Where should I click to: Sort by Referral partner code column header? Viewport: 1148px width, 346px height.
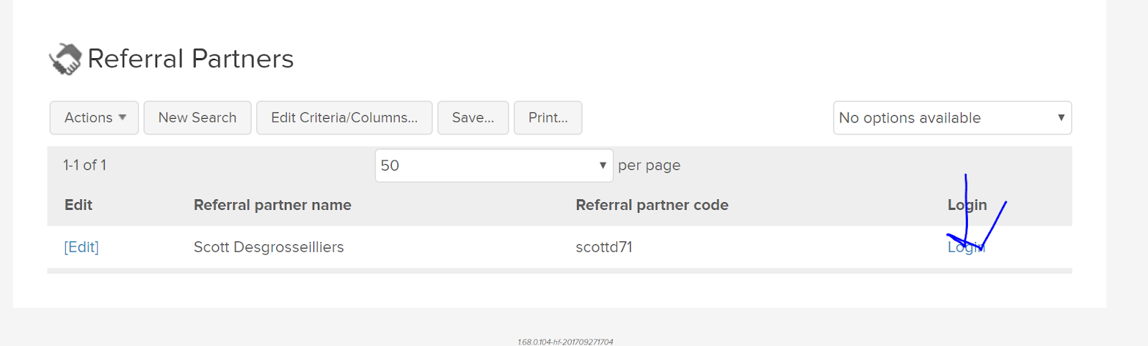tap(652, 205)
